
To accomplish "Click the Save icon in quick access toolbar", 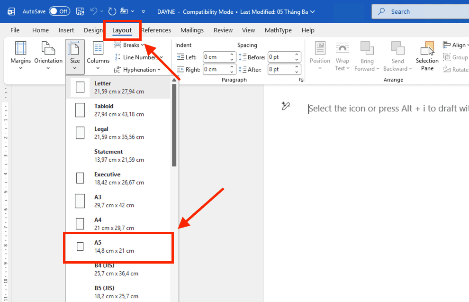I will 80,11.
